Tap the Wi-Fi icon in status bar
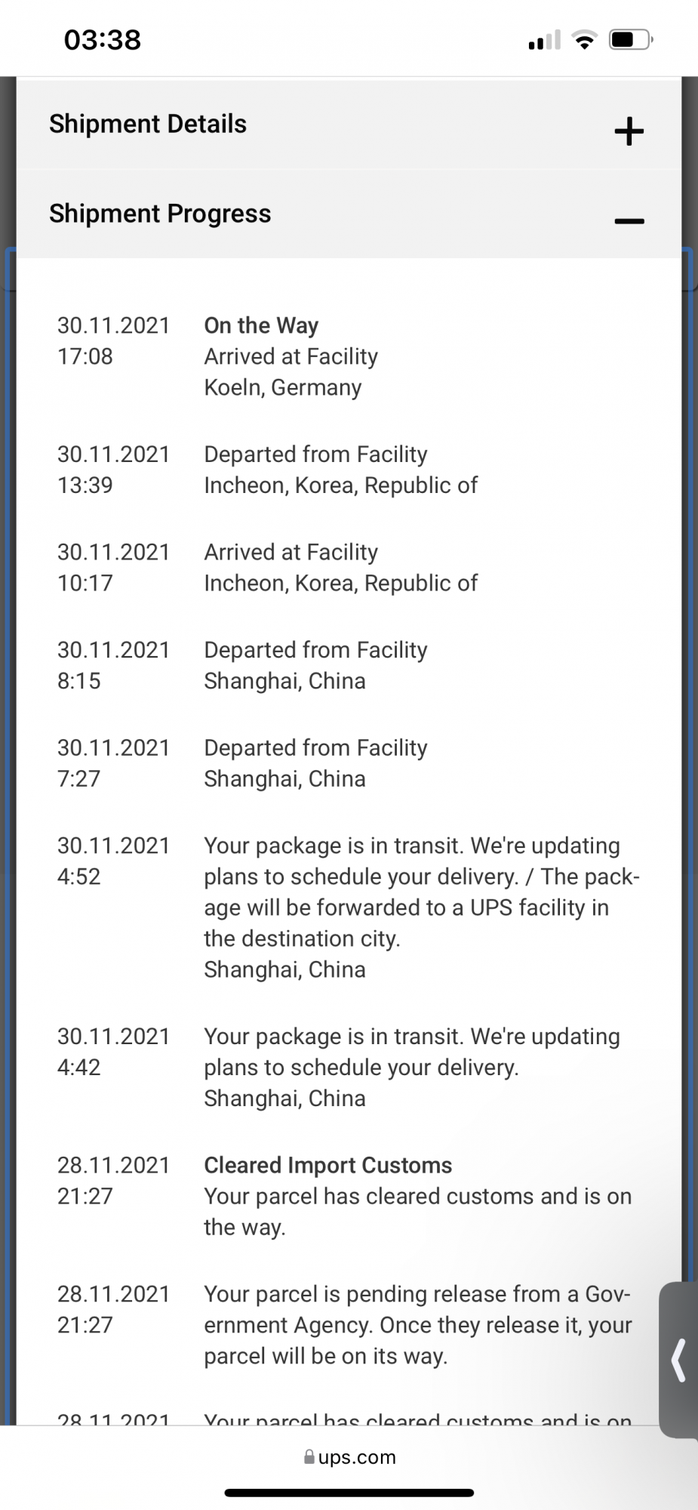 click(583, 39)
